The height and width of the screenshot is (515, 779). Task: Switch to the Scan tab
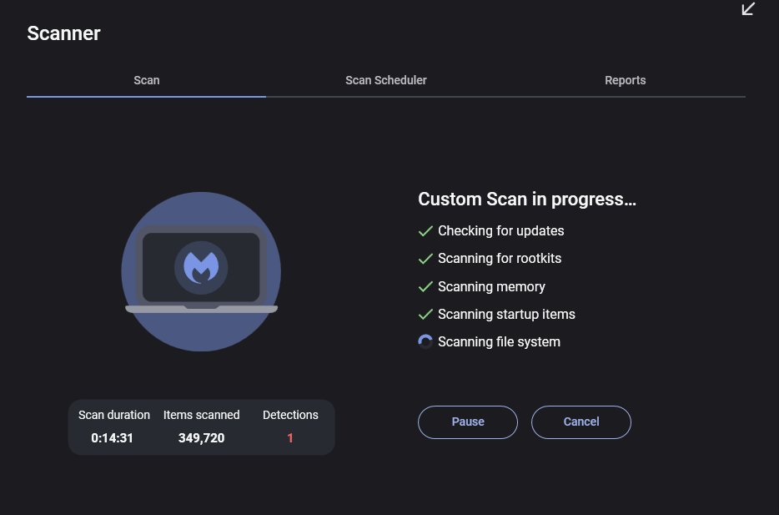(x=147, y=80)
